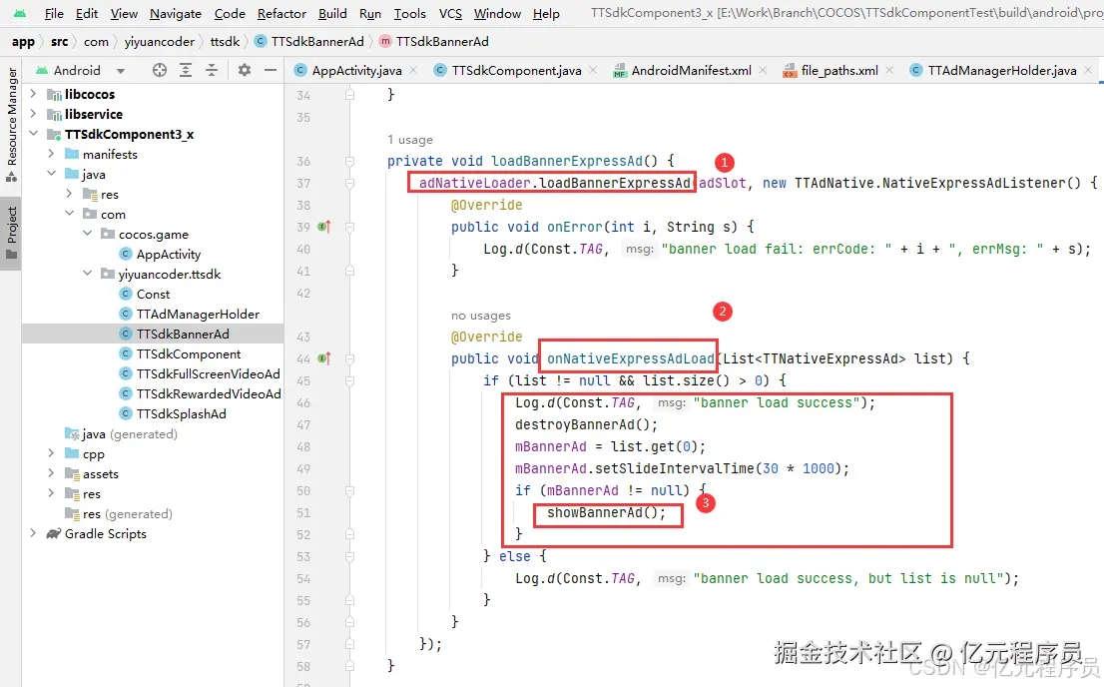This screenshot has width=1104, height=687.
Task: Fold onNativeExpressAdLoad at line 44
Action: (350, 358)
